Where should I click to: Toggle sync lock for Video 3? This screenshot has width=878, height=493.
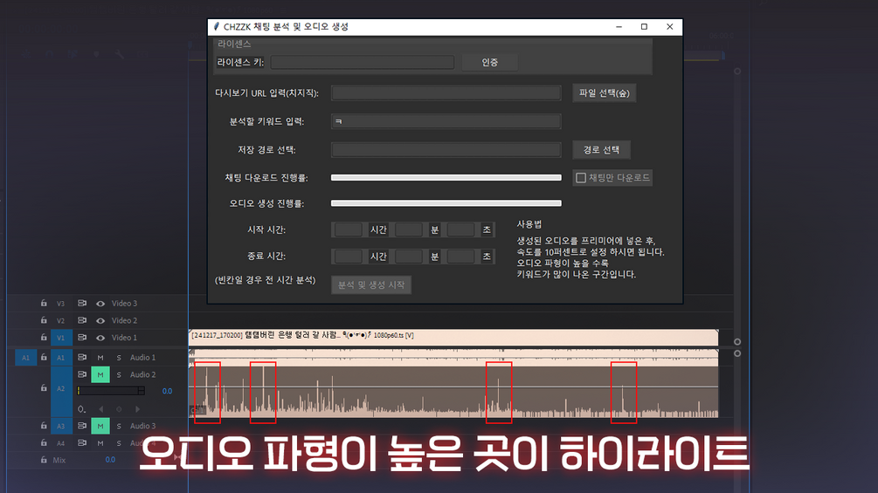(x=82, y=303)
